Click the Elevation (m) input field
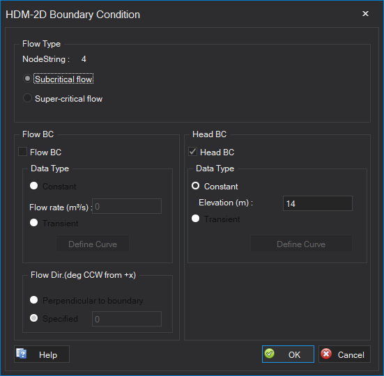 pyautogui.click(x=318, y=203)
